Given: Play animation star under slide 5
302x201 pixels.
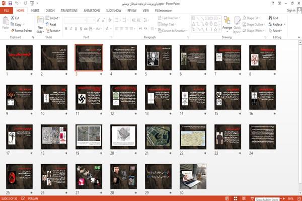Looking at the screenshot, I should [x=171, y=74].
